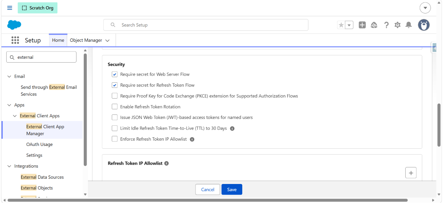
Task: Uncheck Require secret for Refresh Token Flow
Action: tap(115, 85)
